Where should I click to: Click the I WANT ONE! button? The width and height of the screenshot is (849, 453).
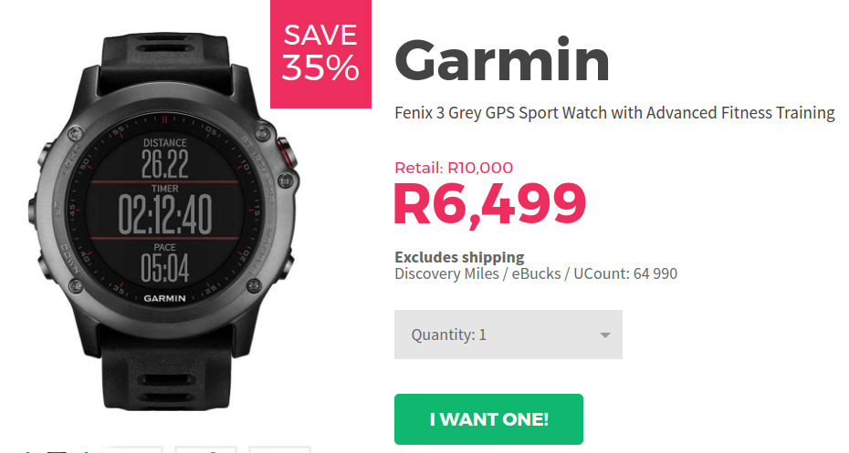click(488, 419)
